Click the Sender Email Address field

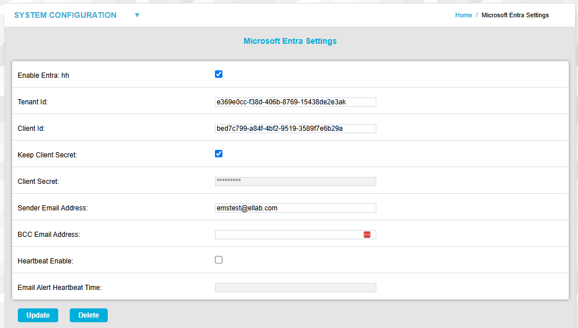[x=295, y=208]
